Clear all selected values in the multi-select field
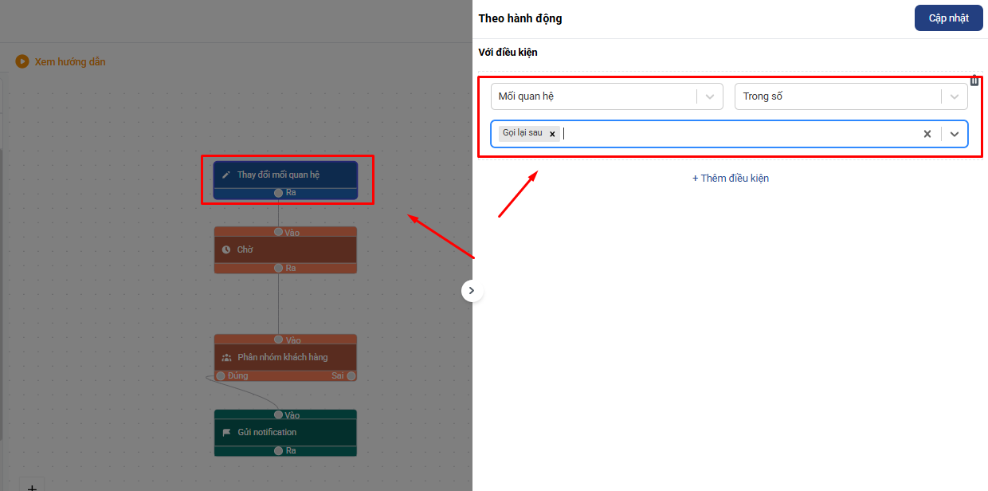The width and height of the screenshot is (988, 491). pyautogui.click(x=927, y=134)
